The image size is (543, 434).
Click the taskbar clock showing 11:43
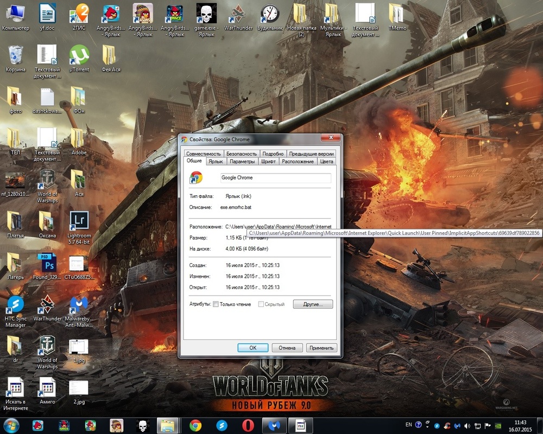click(520, 426)
